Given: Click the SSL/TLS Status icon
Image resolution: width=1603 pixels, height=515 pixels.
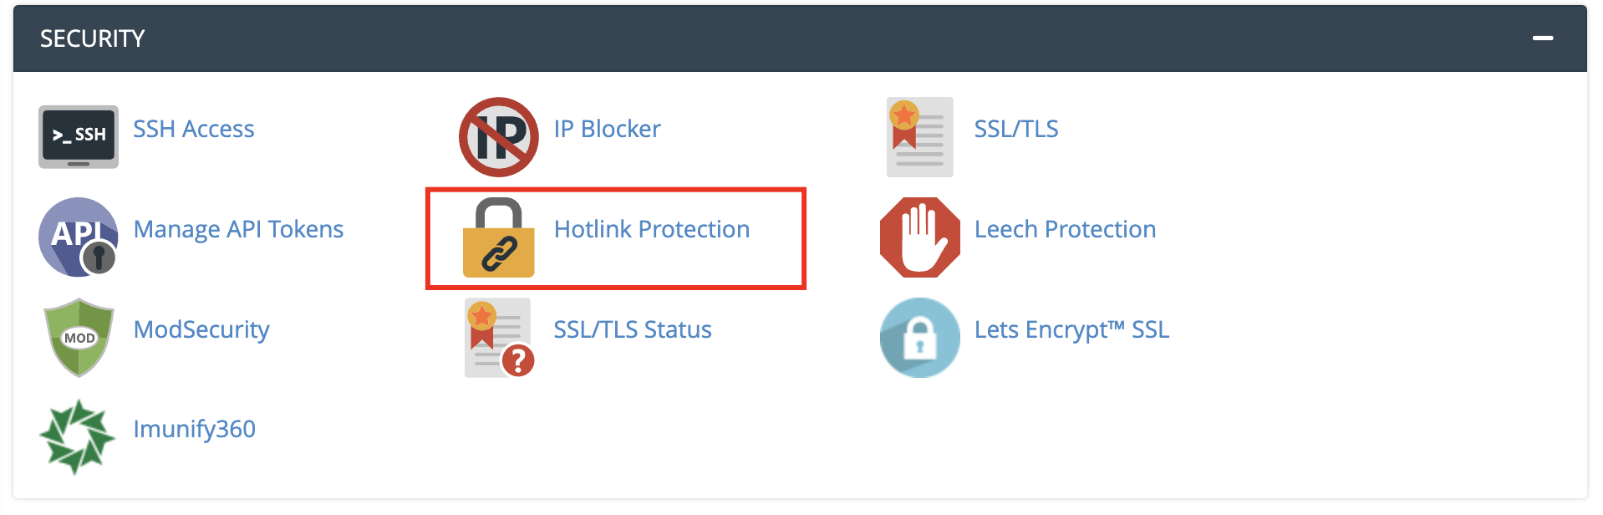Looking at the screenshot, I should [498, 337].
